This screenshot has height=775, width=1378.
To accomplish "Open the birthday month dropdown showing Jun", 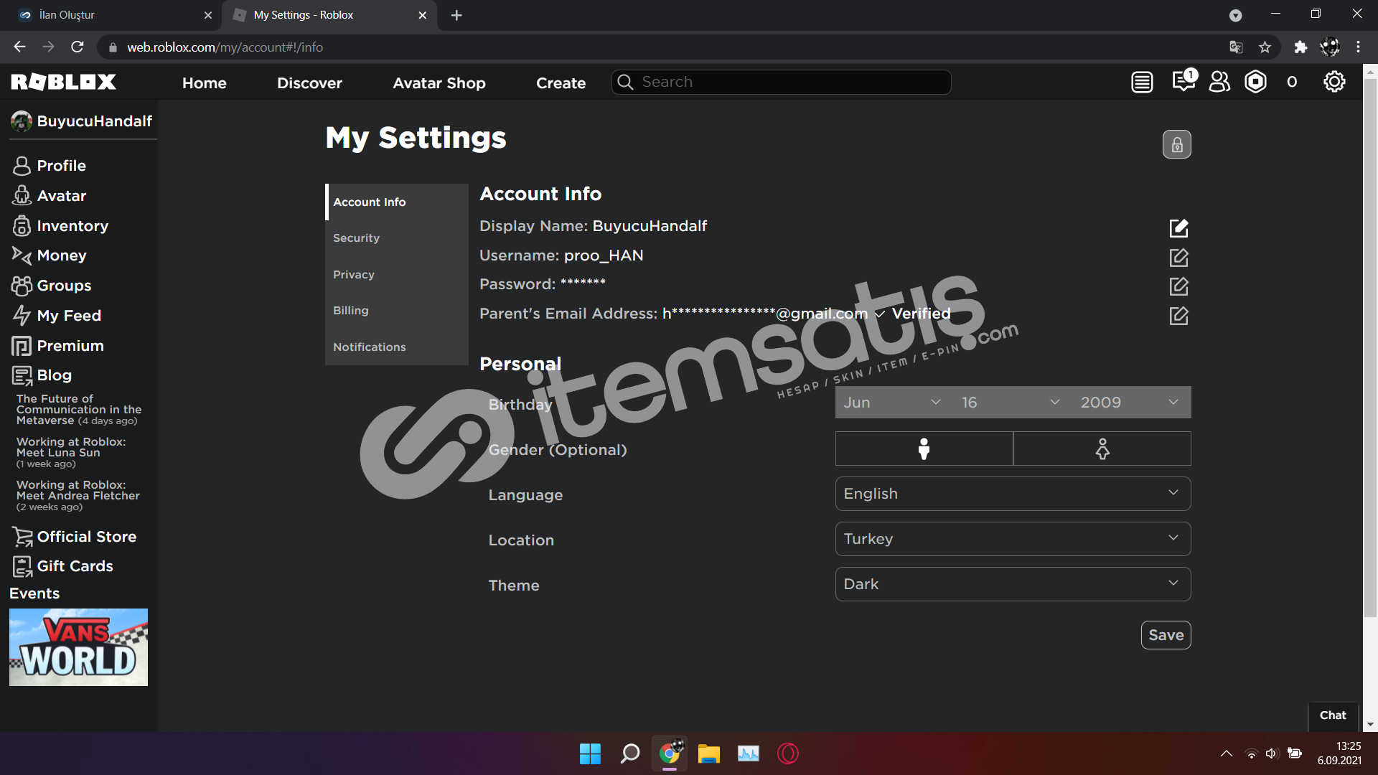I will coord(893,403).
